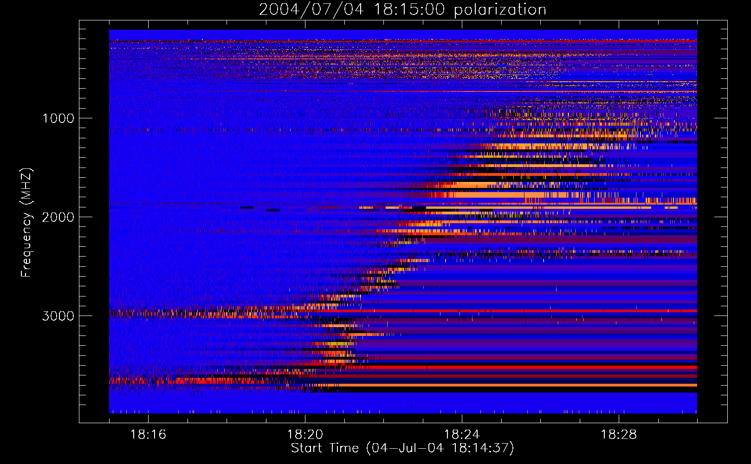The image size is (751, 464).
Task: Click the 18:28 time tick label
Action: pos(619,435)
